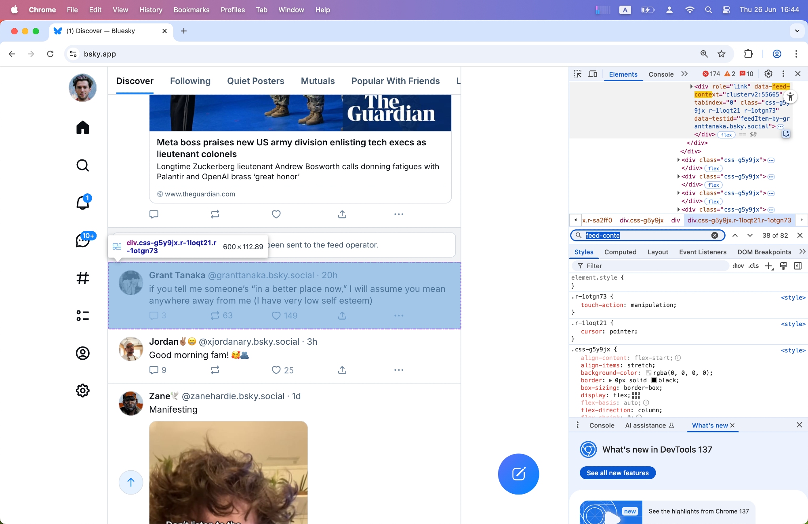Toggle the .cls element classes panel
The image size is (808, 524).
click(x=753, y=266)
